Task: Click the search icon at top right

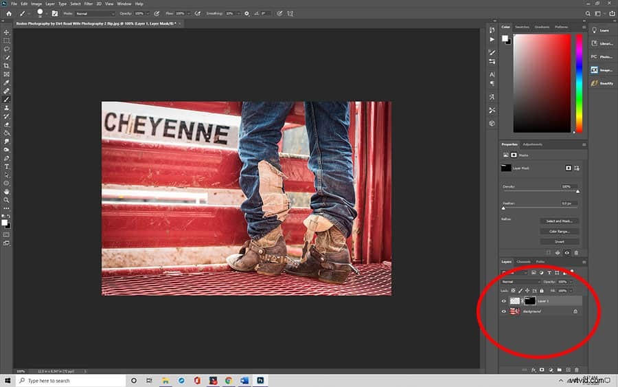Action: (x=588, y=14)
